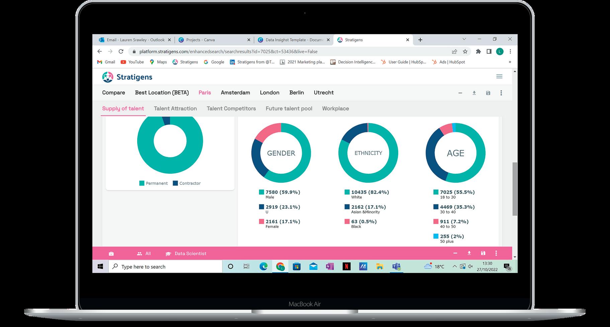Click the briefcase icon in pink bar
Screen dimensions: 610x327
click(111, 254)
